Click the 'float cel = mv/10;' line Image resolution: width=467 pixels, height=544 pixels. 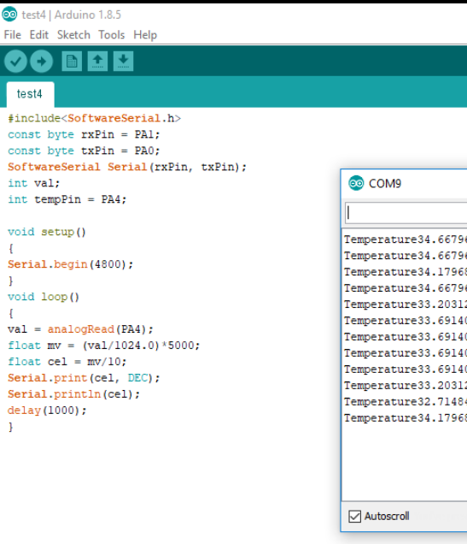[67, 362]
